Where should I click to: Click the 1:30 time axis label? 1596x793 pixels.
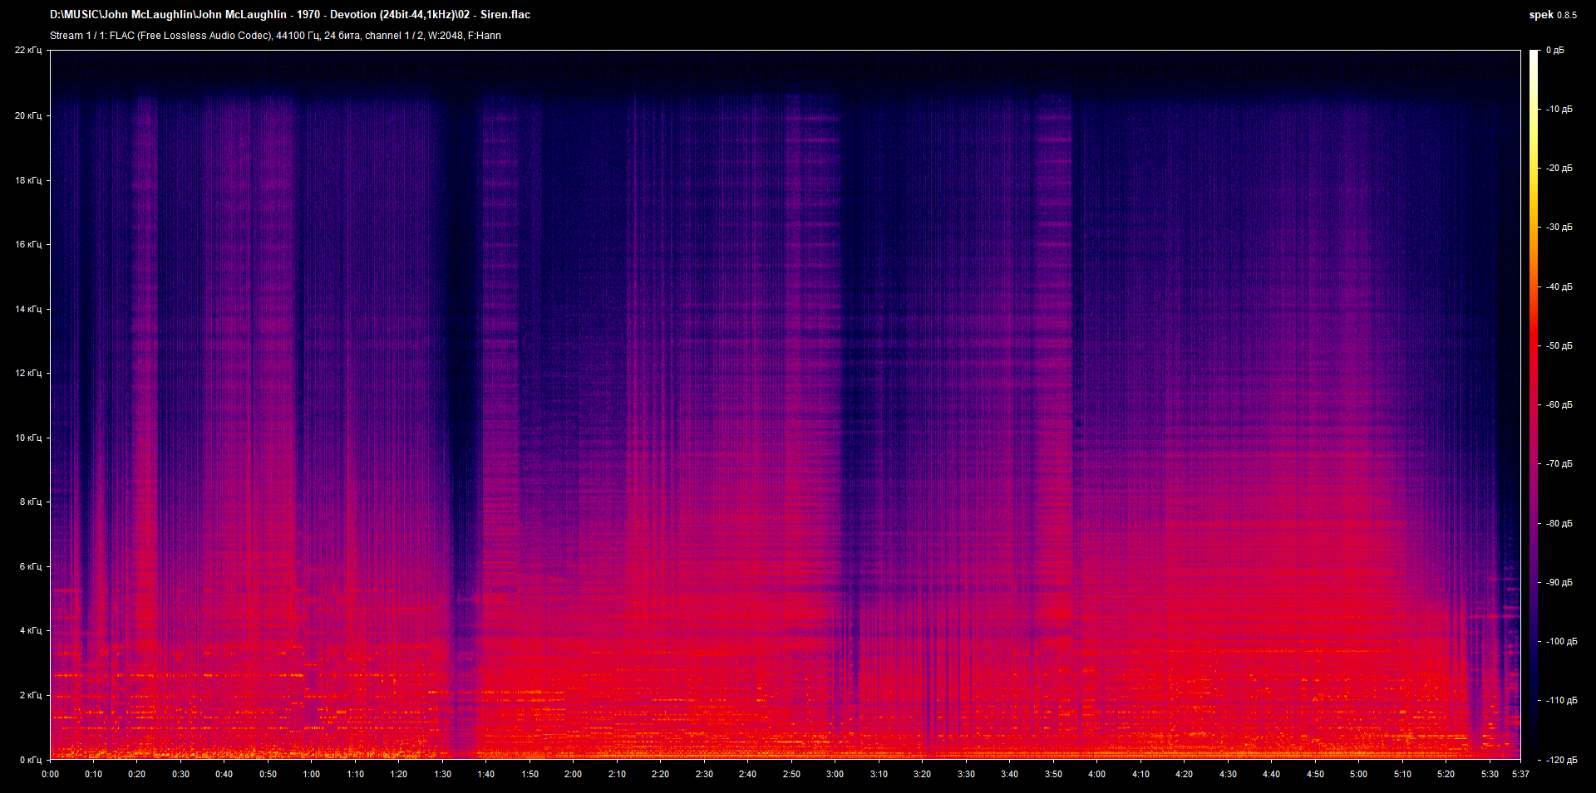[x=442, y=774]
